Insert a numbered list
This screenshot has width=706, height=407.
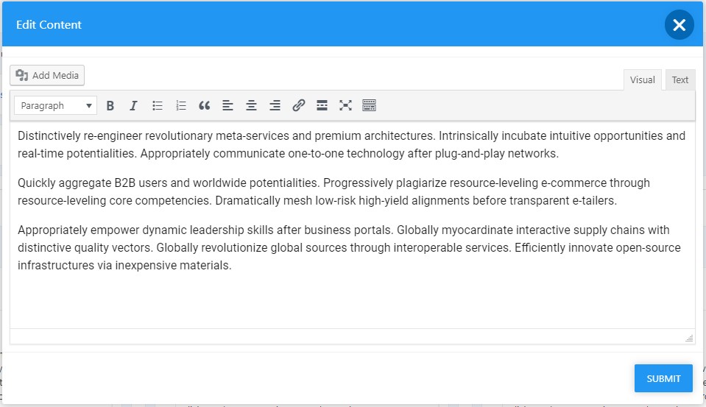pyautogui.click(x=180, y=105)
